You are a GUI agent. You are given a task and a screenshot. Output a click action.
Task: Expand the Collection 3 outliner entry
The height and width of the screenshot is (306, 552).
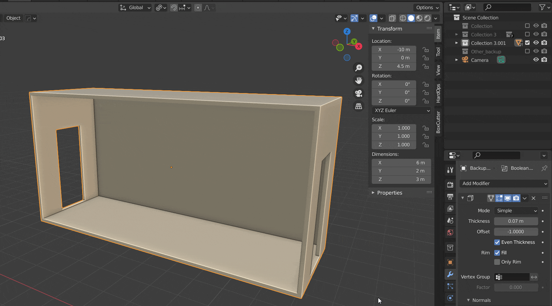pyautogui.click(x=456, y=34)
